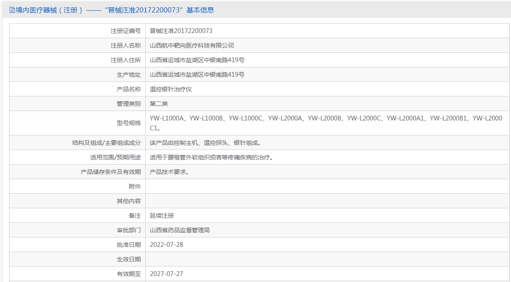Image resolution: width=511 pixels, height=282 pixels.
Task: Click the label 有效期至
Action: 129,274
